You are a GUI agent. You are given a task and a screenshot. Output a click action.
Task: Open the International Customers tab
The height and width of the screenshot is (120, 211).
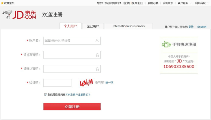point(129,26)
